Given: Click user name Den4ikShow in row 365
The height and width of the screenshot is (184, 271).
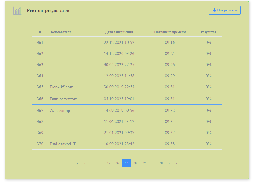Looking at the screenshot, I should click(x=62, y=87).
